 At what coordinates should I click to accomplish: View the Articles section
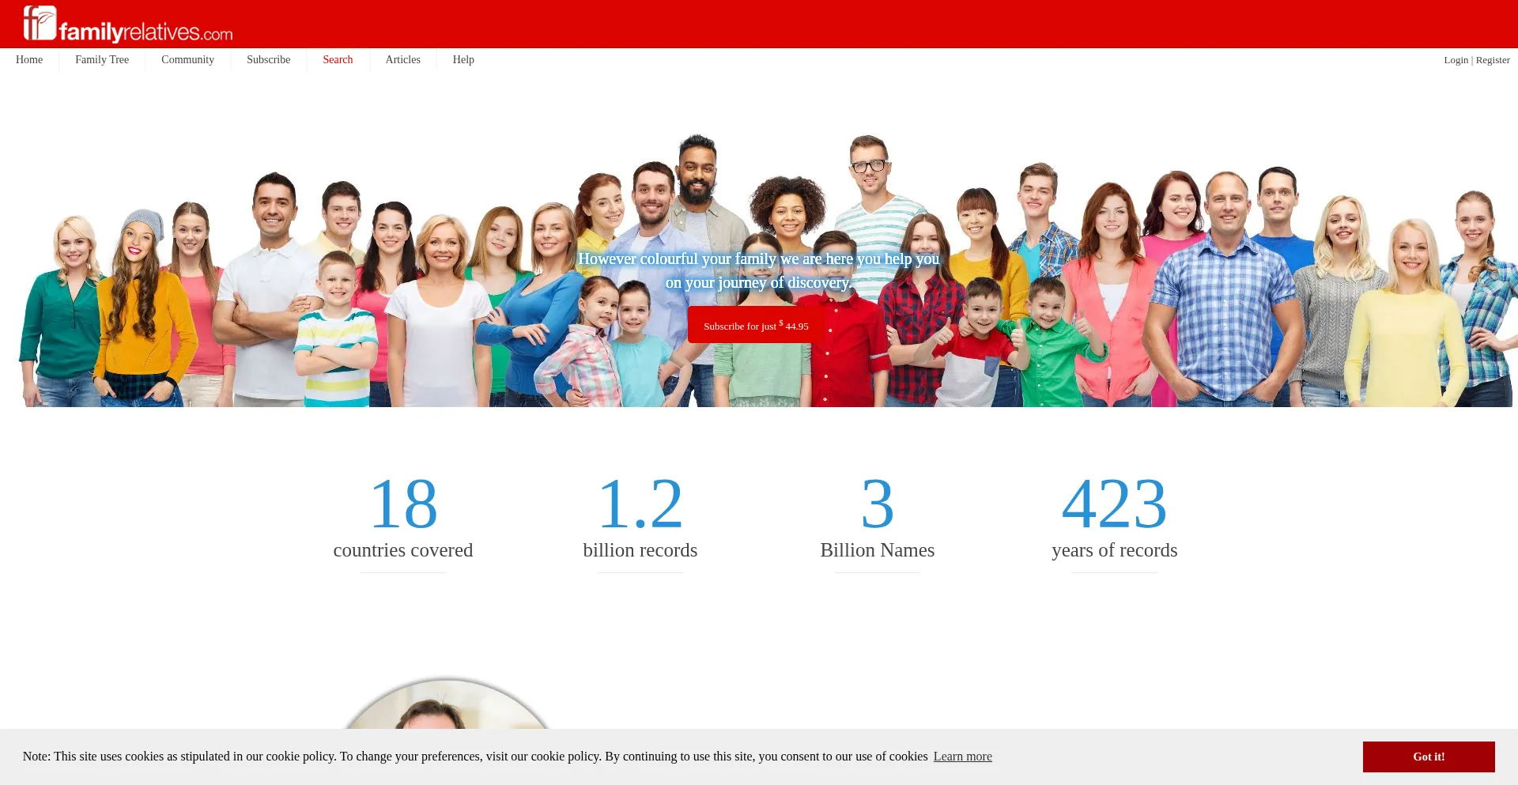point(402,60)
